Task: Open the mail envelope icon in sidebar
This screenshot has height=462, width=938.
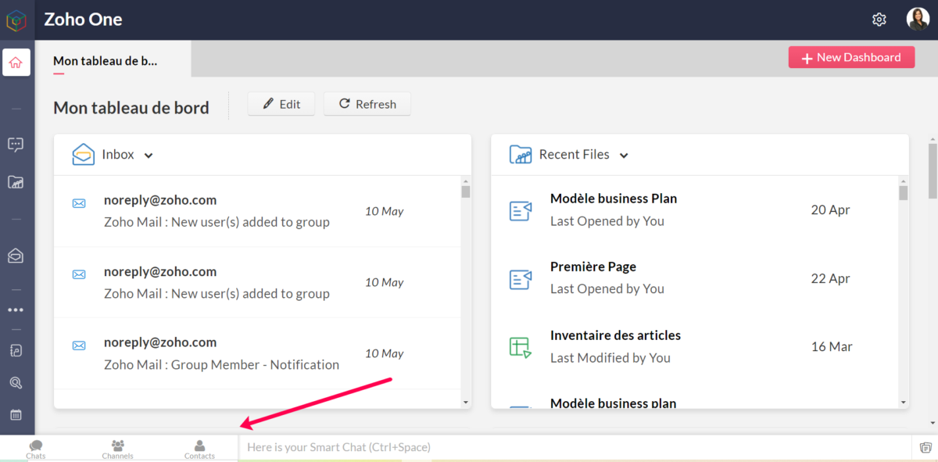Action: (x=16, y=255)
